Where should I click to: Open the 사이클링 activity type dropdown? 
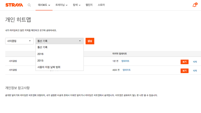[19, 41]
